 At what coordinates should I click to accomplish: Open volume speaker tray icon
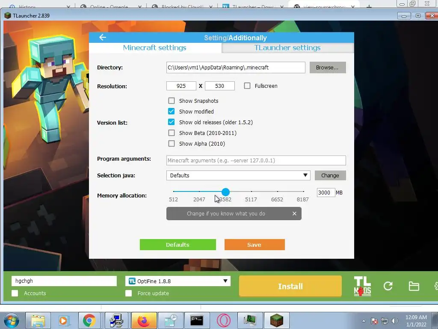click(395, 321)
